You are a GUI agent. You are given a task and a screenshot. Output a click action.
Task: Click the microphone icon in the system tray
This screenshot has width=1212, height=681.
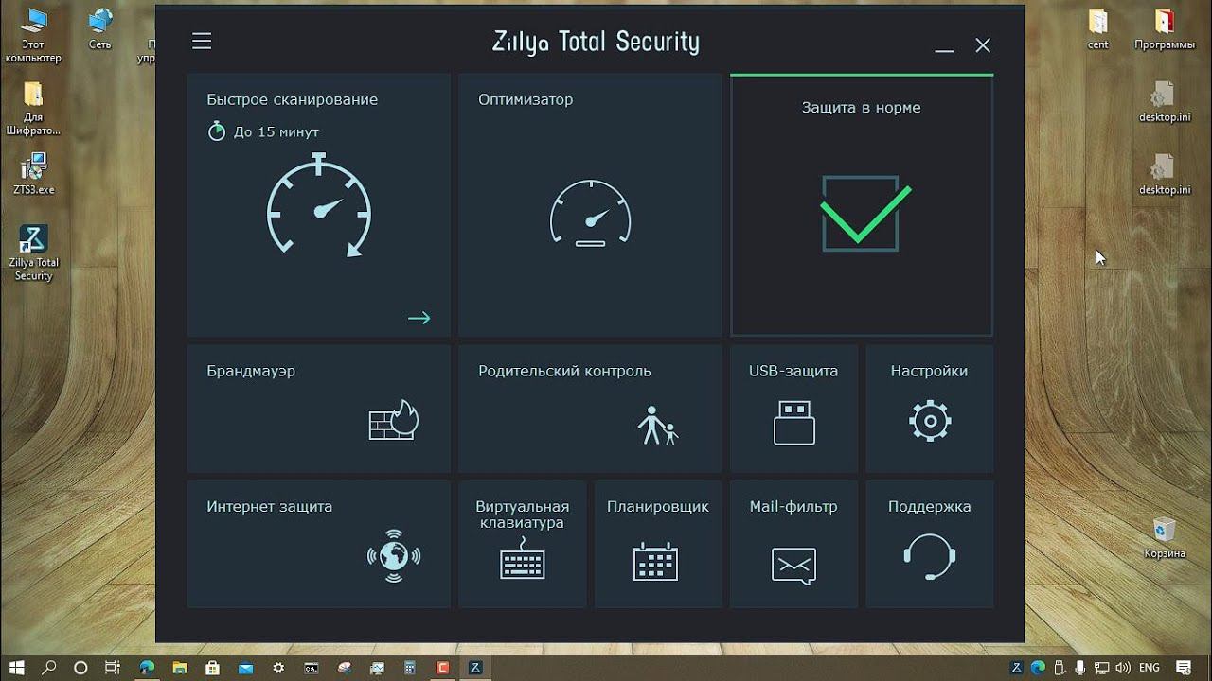[1080, 668]
